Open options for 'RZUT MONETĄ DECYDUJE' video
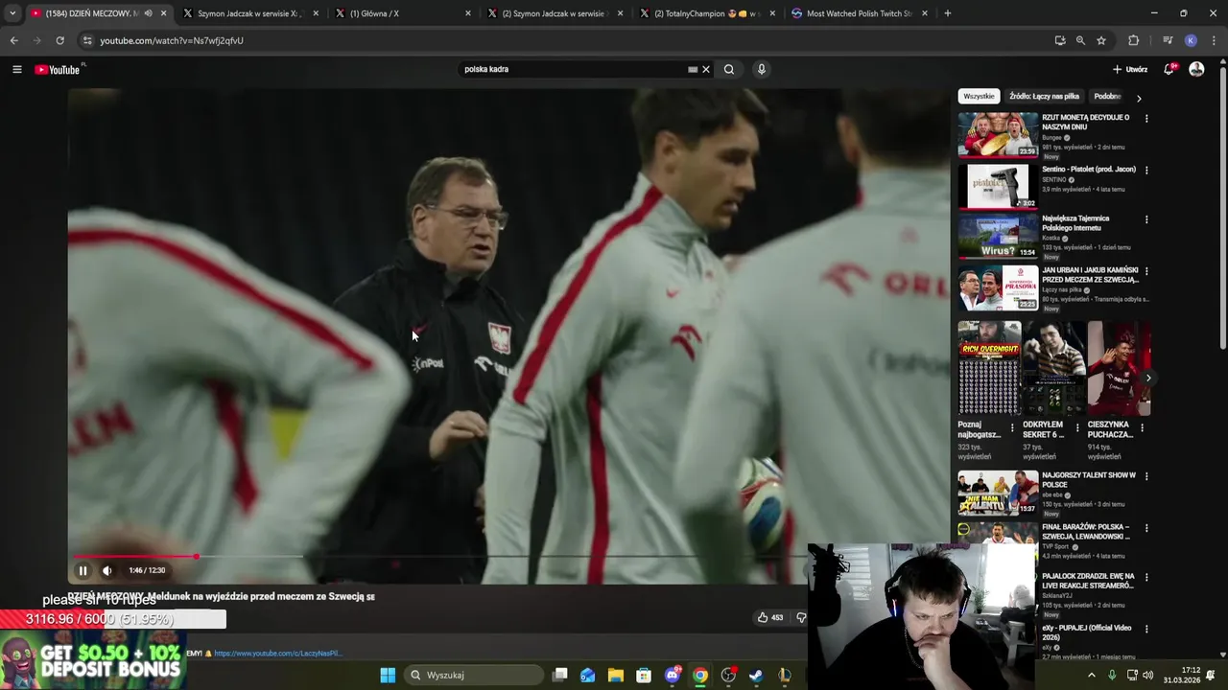This screenshot has height=690, width=1228. coord(1146,119)
